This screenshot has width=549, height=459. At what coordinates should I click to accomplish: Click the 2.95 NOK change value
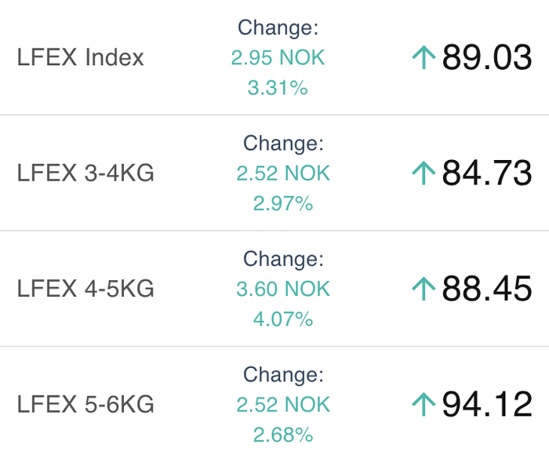pyautogui.click(x=278, y=57)
